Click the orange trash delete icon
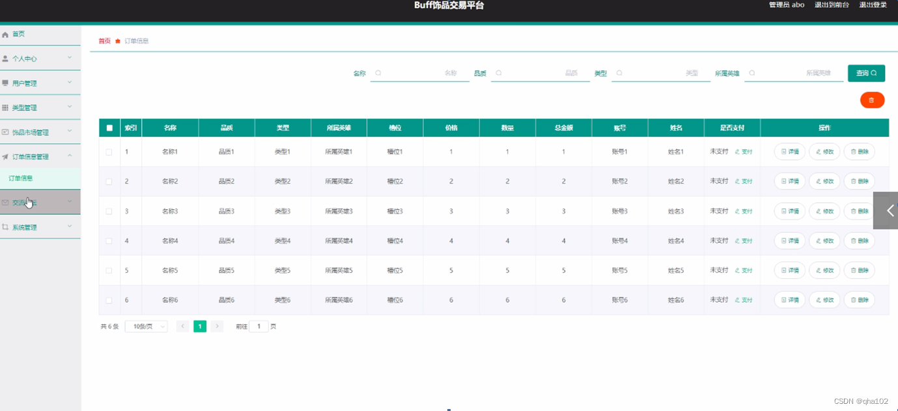This screenshot has width=898, height=411. pos(872,100)
